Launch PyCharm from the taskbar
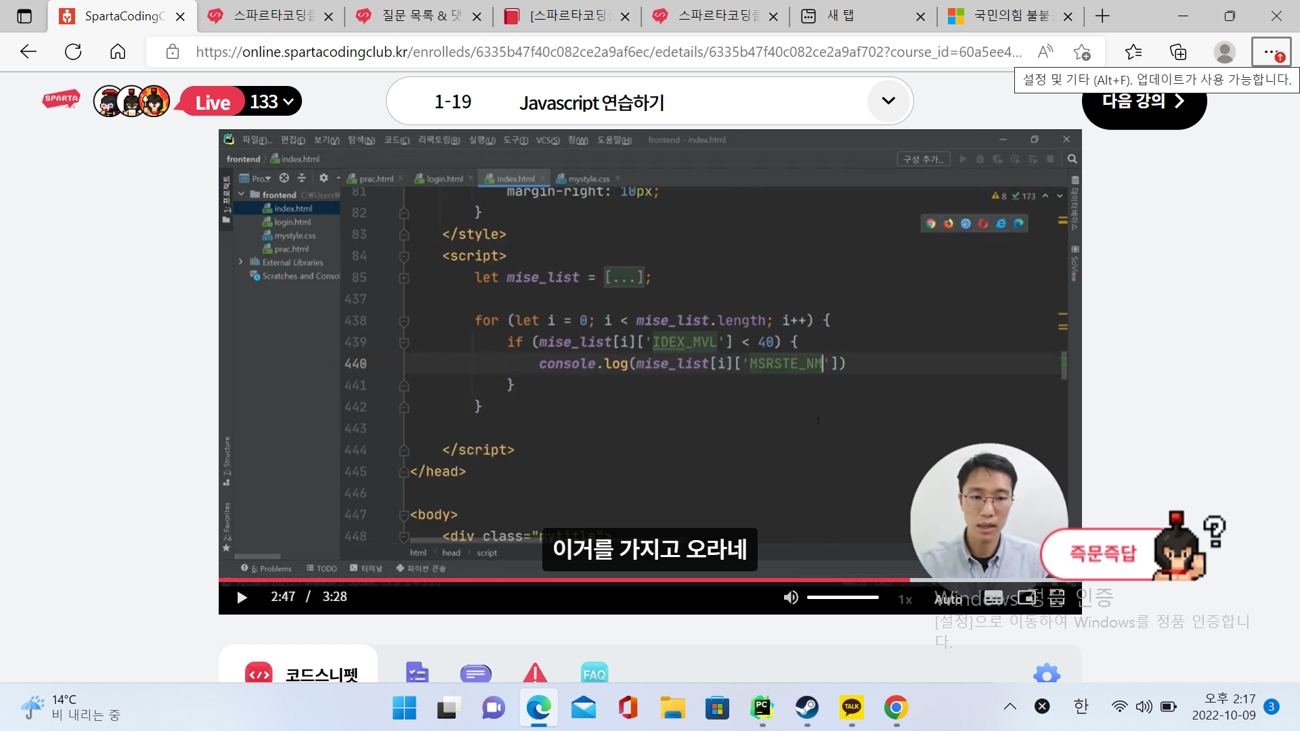1300x731 pixels. click(x=762, y=708)
